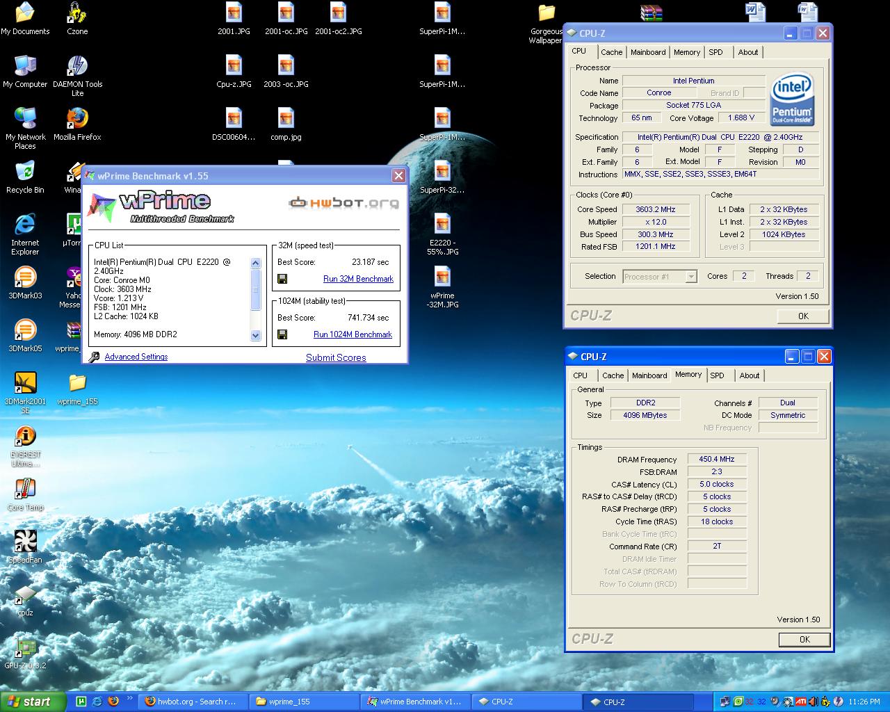Open the Core Temp shortcut

25,494
